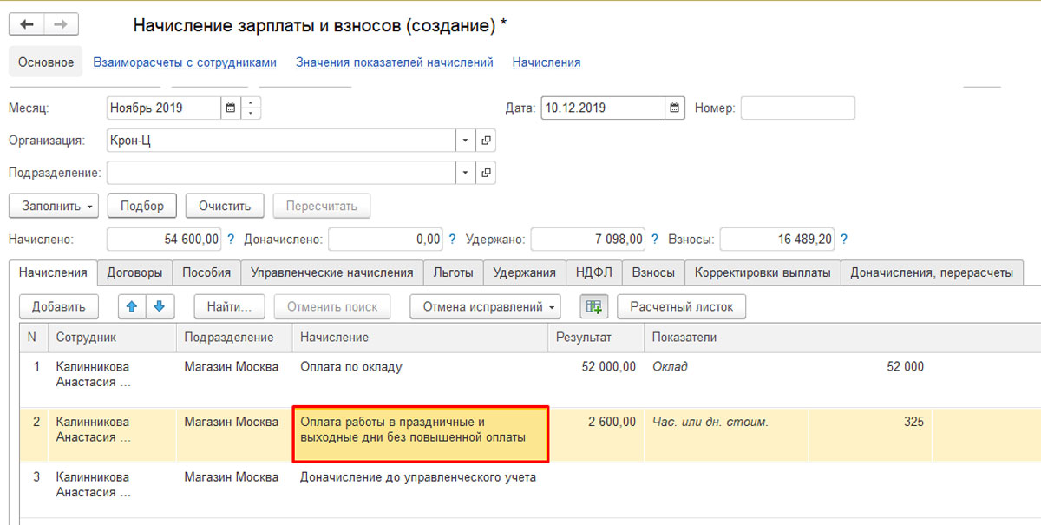Move the selected row up
The width and height of the screenshot is (1041, 525).
[x=132, y=306]
